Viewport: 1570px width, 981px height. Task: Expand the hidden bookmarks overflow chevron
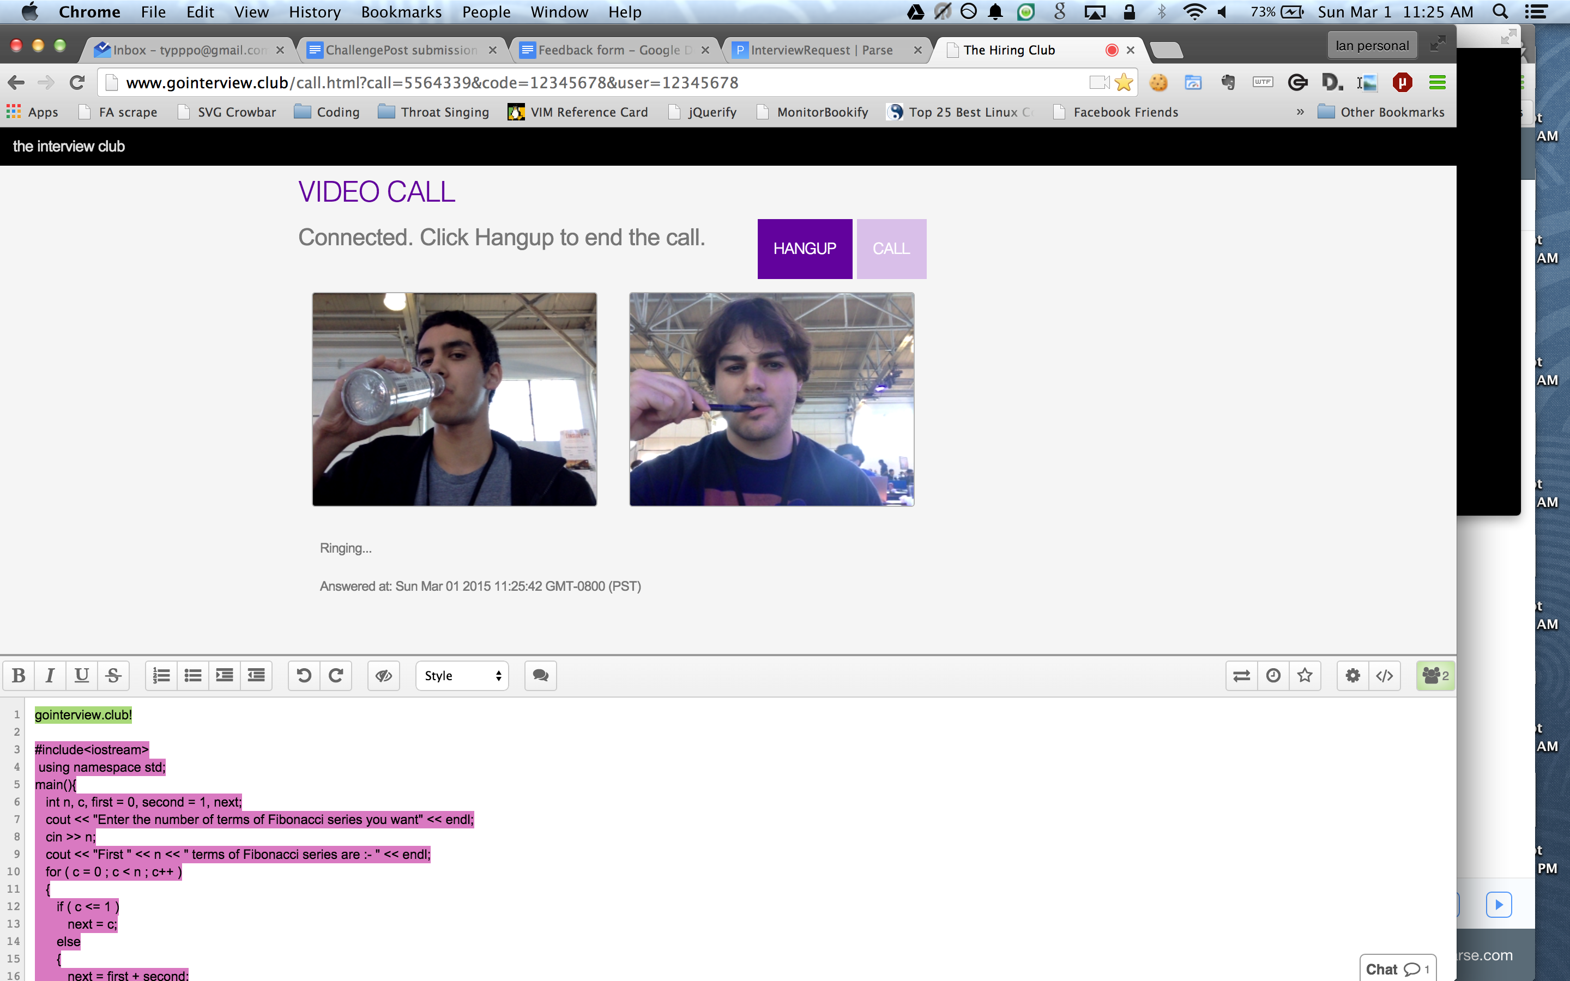tap(1300, 112)
